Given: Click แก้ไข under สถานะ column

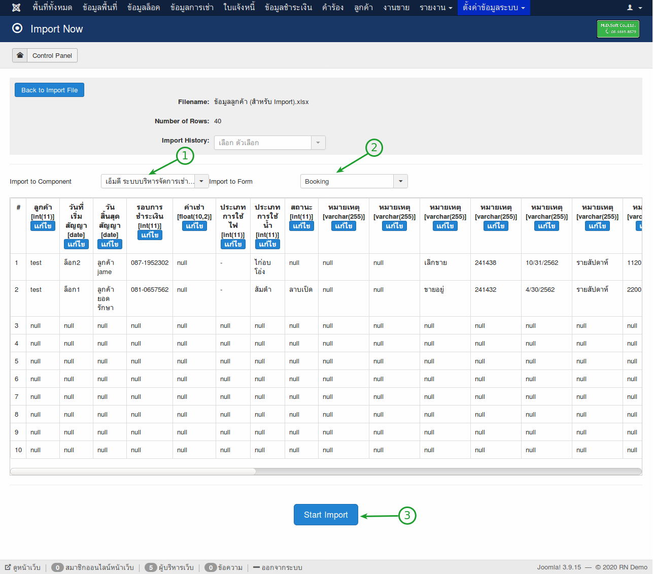Looking at the screenshot, I should pos(301,226).
